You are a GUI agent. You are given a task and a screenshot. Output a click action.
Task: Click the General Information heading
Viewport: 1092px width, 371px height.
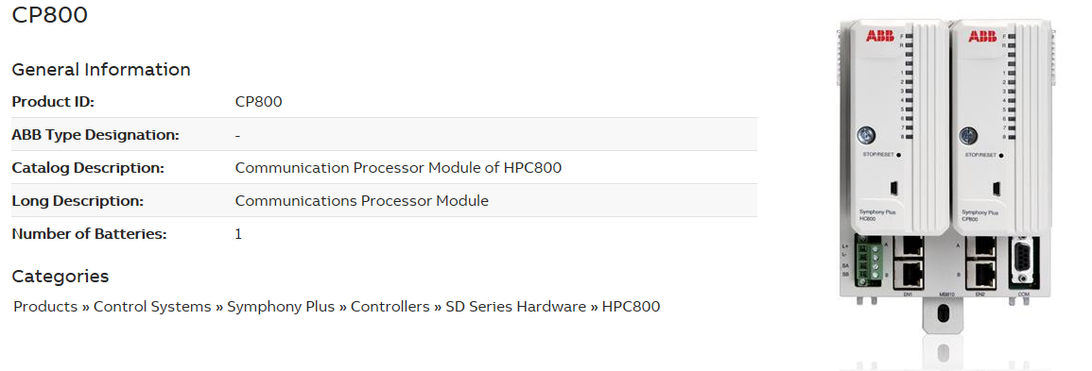101,70
